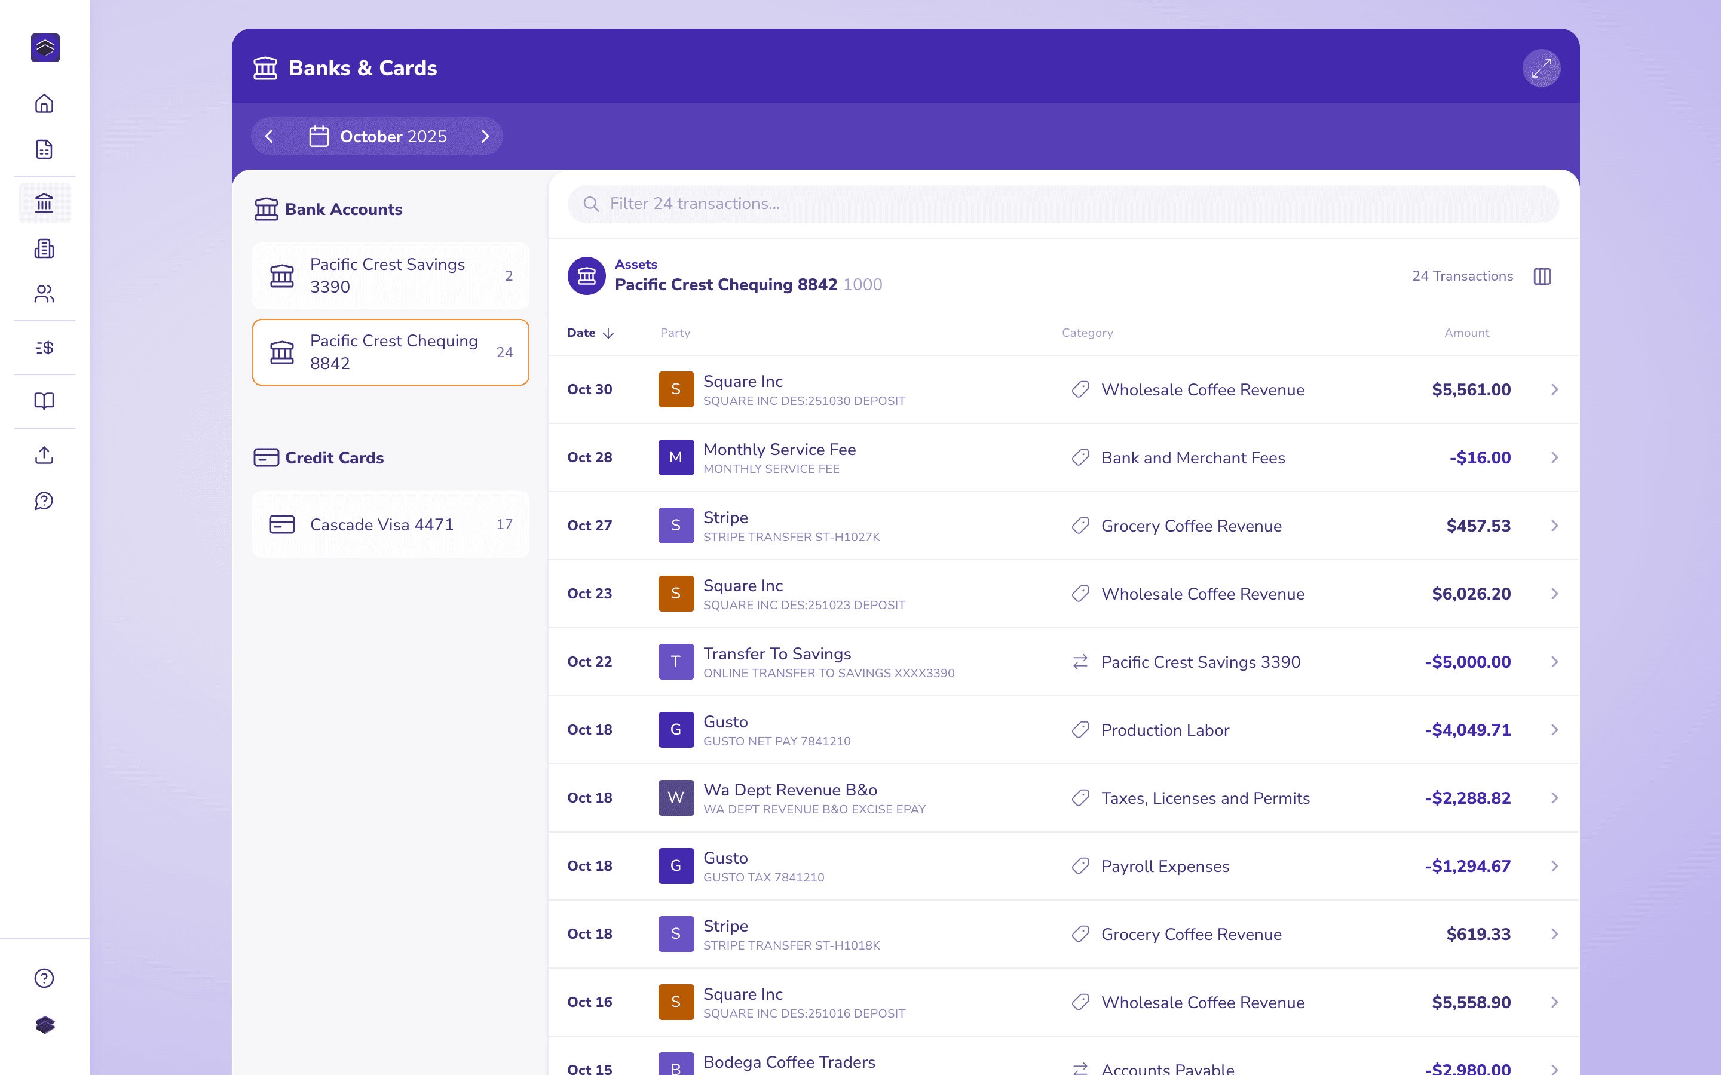This screenshot has width=1721, height=1075.
Task: Select Pacific Crest Savings 3390 account
Action: [x=390, y=276]
